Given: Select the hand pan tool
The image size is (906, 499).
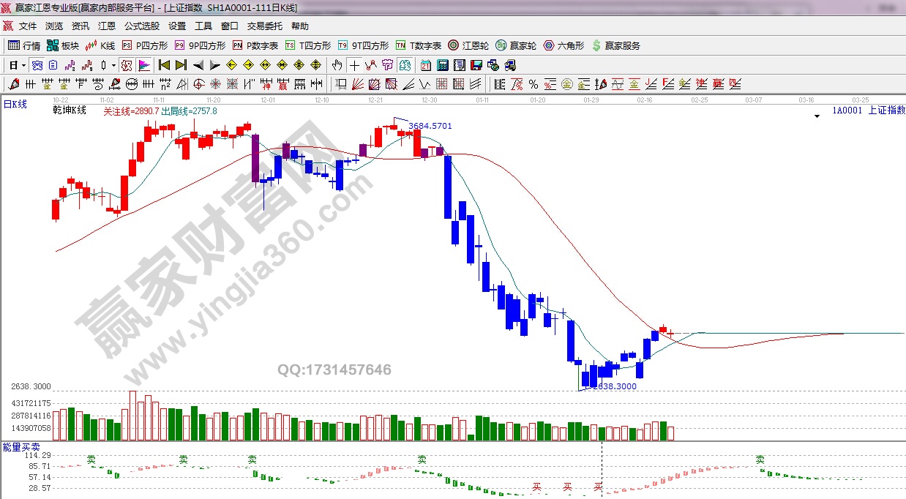Looking at the screenshot, I should 337,65.
